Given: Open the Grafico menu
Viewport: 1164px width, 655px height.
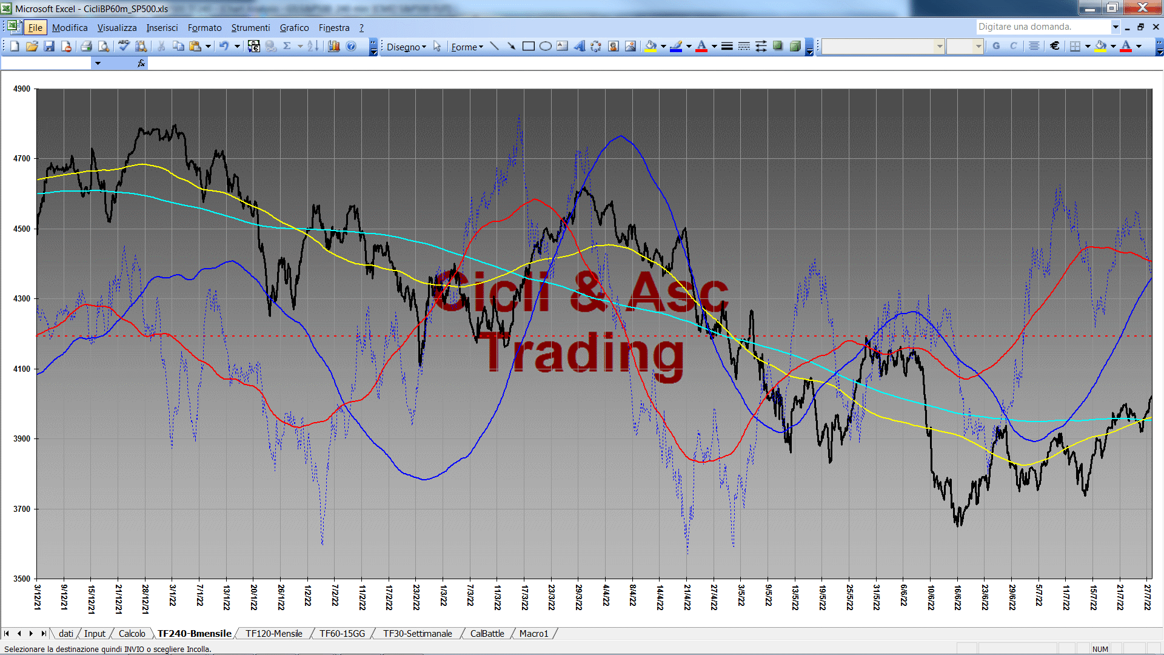Looking at the screenshot, I should tap(294, 28).
